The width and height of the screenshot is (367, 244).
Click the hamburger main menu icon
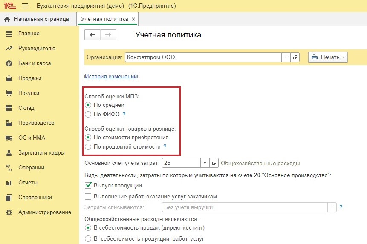coord(25,6)
